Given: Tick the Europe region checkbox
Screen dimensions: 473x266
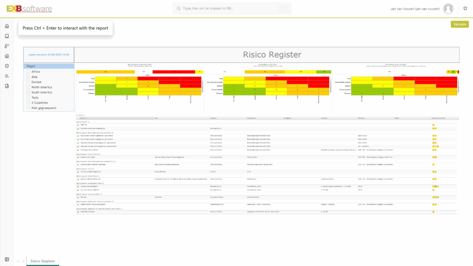Looking at the screenshot, I should click(29, 82).
